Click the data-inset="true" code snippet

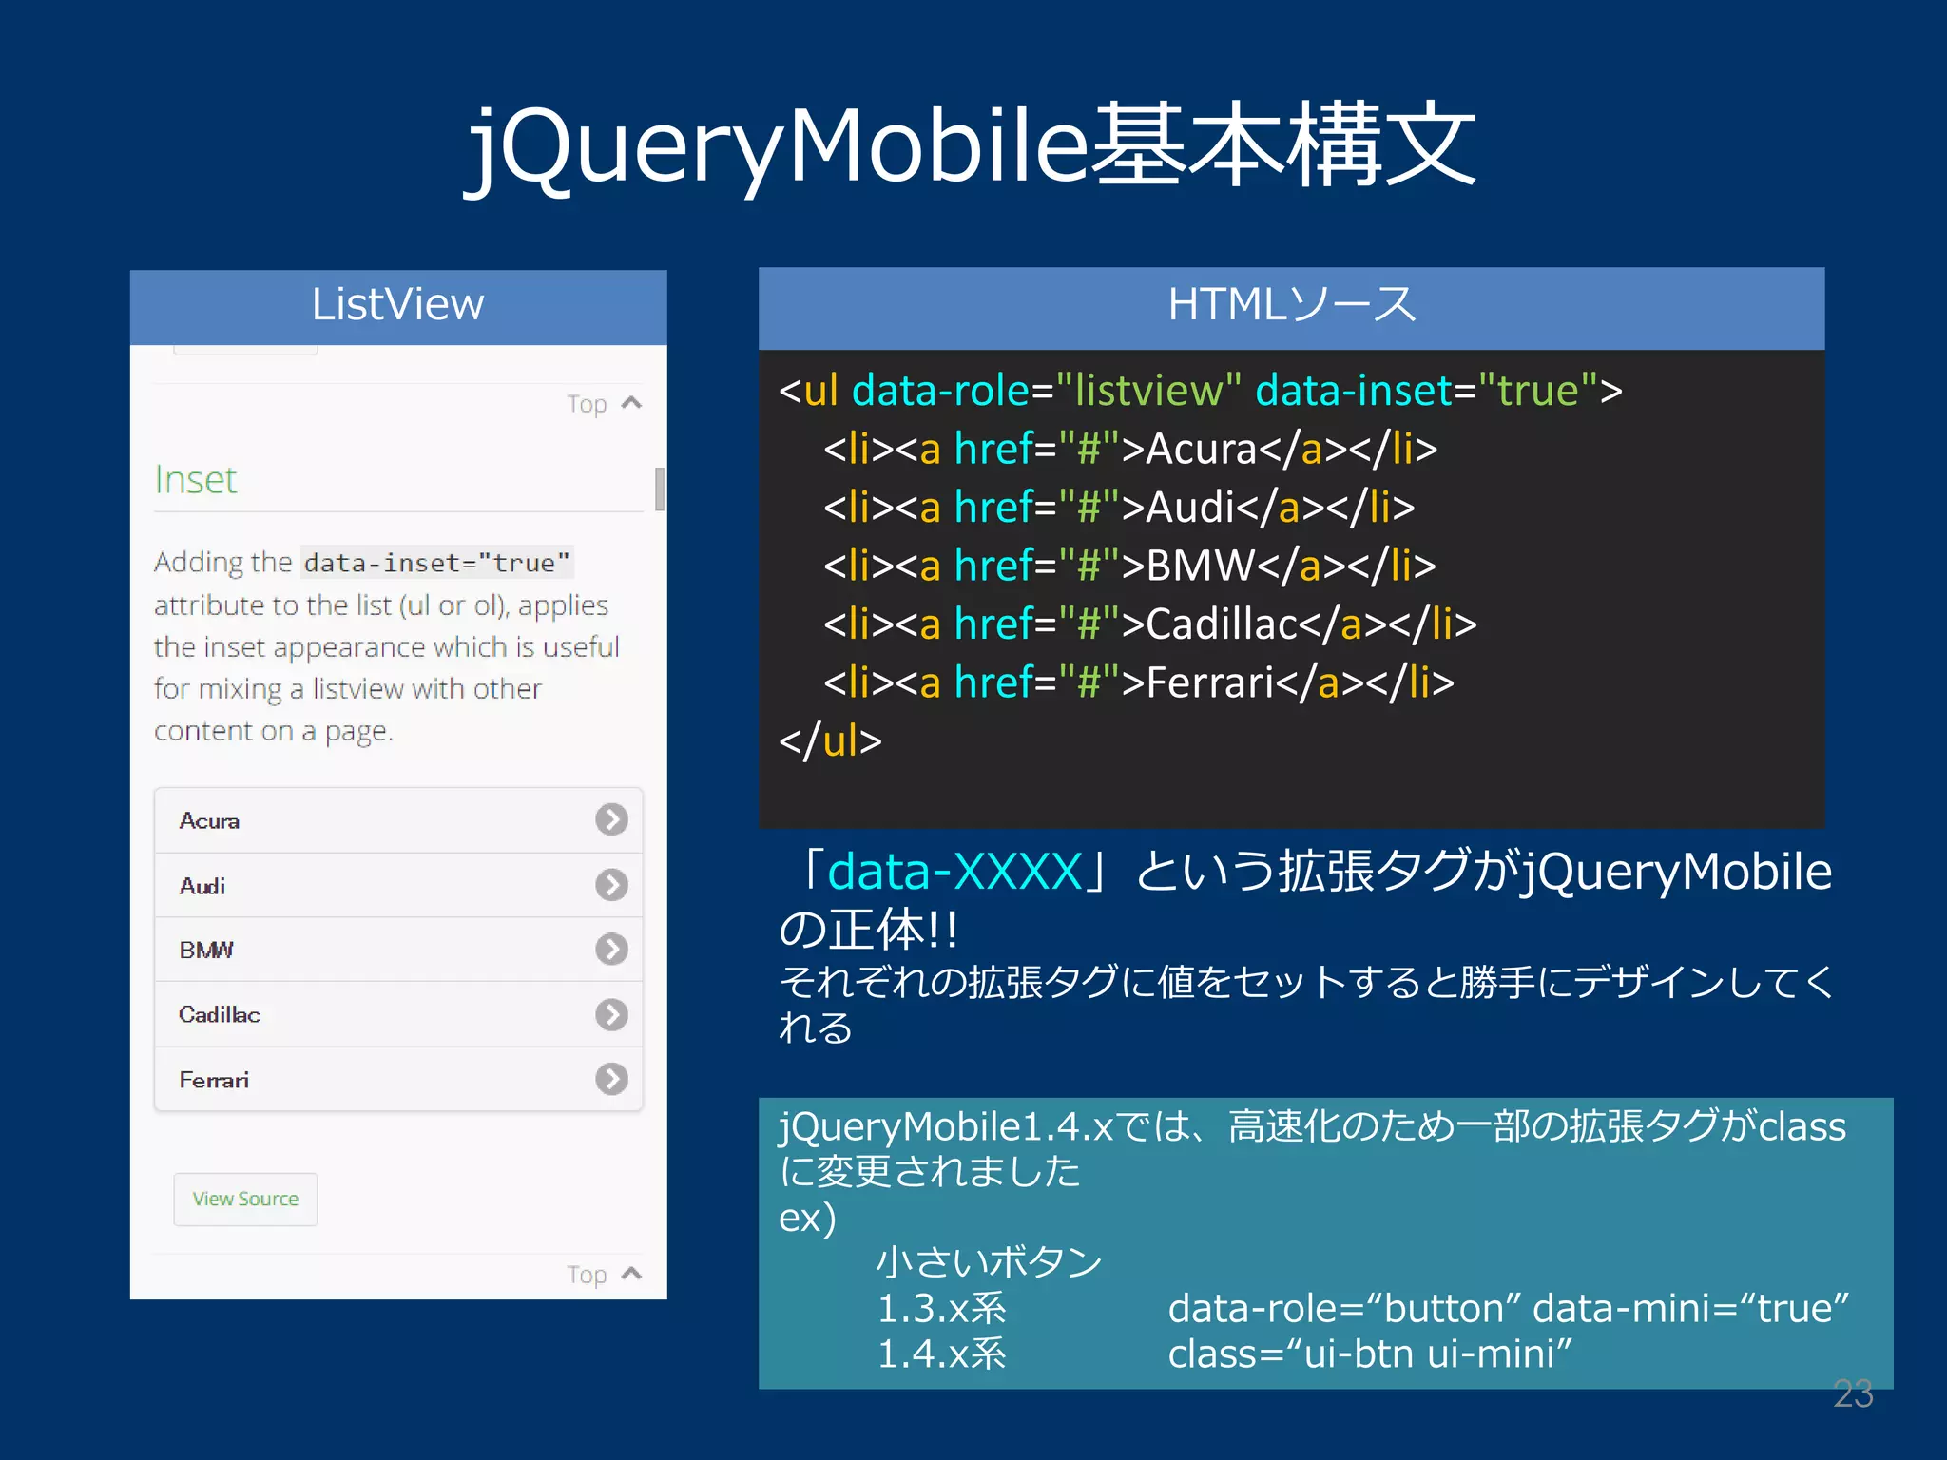[437, 563]
